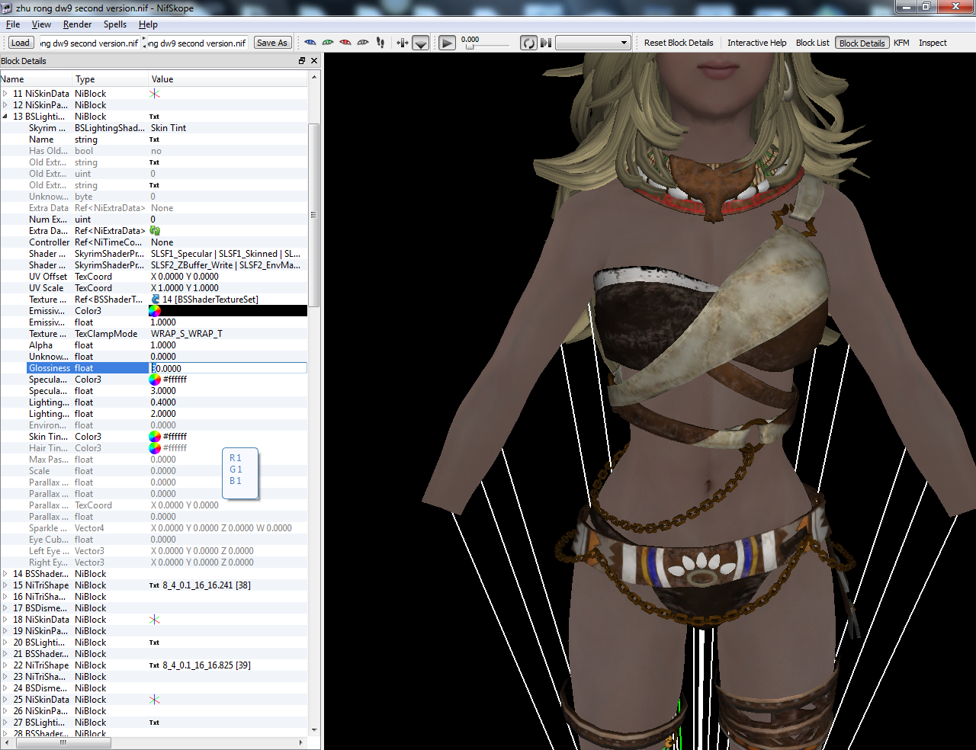Click the Txt icon in row 22 NiTriShape
976x750 pixels.
(154, 665)
